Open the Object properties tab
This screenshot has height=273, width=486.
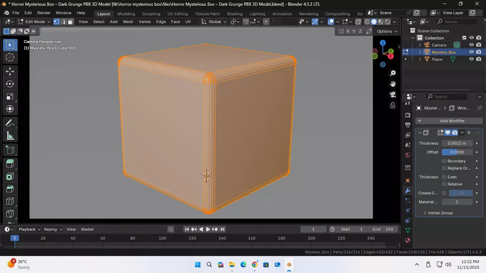pyautogui.click(x=408, y=181)
